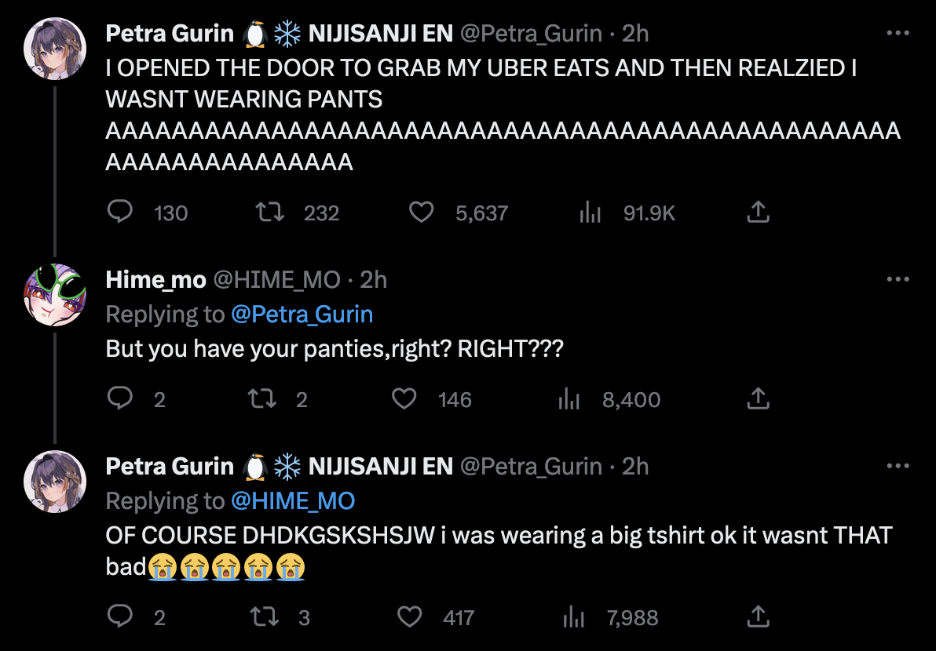This screenshot has height=651, width=936.
Task: View analytics showing 91.9K views
Action: click(x=590, y=212)
